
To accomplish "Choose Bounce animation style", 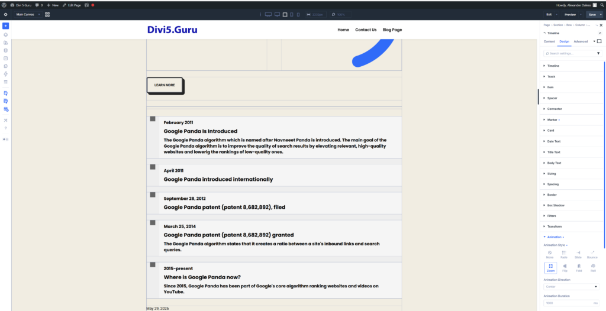I will [592, 254].
